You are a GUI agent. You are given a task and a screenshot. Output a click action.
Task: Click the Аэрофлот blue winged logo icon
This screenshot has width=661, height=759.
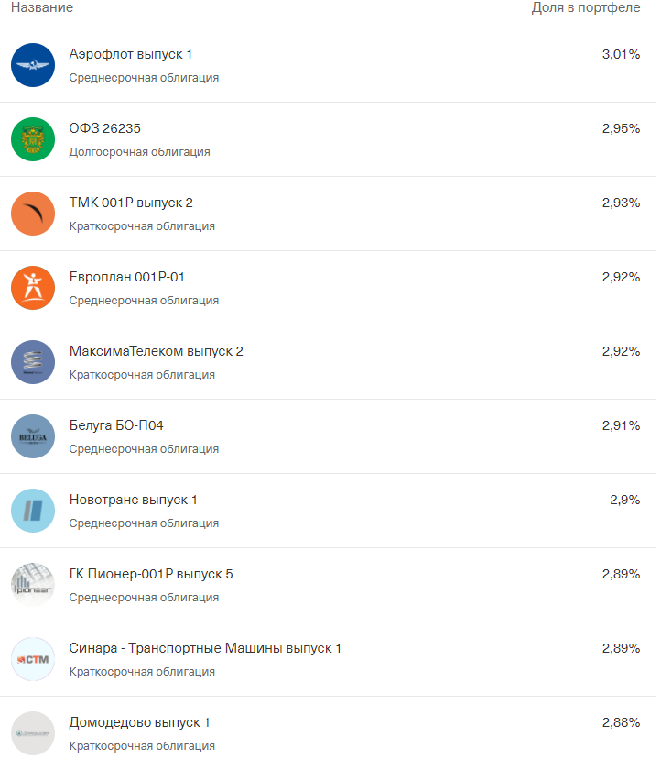pos(33,65)
